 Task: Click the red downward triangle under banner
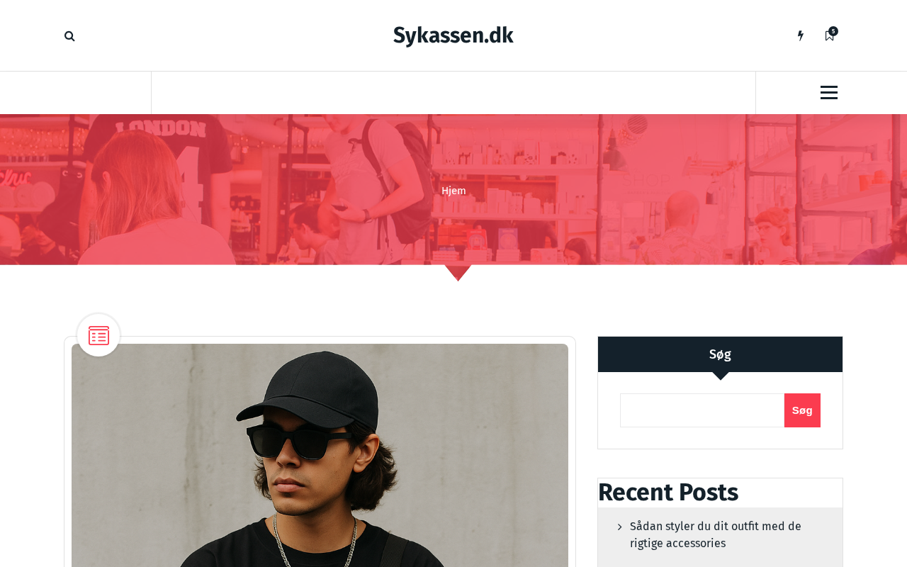pos(458,273)
